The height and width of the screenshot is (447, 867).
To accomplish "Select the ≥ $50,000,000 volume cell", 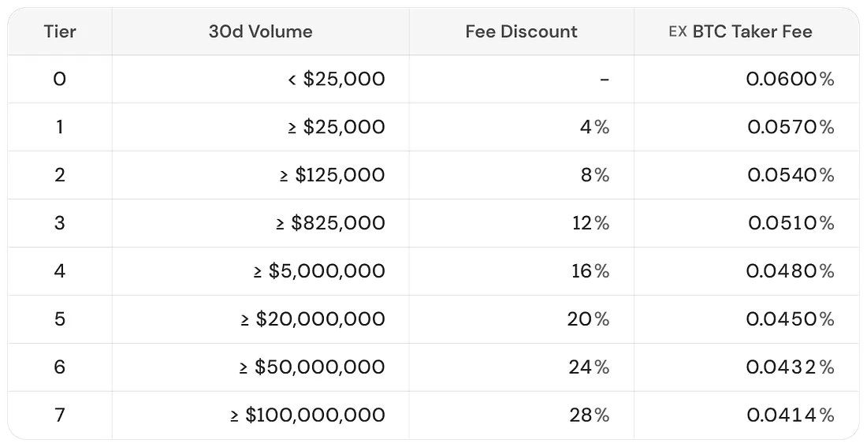I will pos(312,367).
